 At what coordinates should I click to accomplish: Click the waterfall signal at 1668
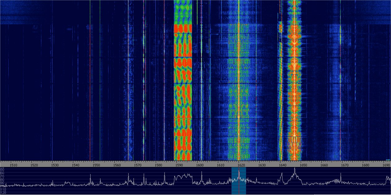pos(341,92)
